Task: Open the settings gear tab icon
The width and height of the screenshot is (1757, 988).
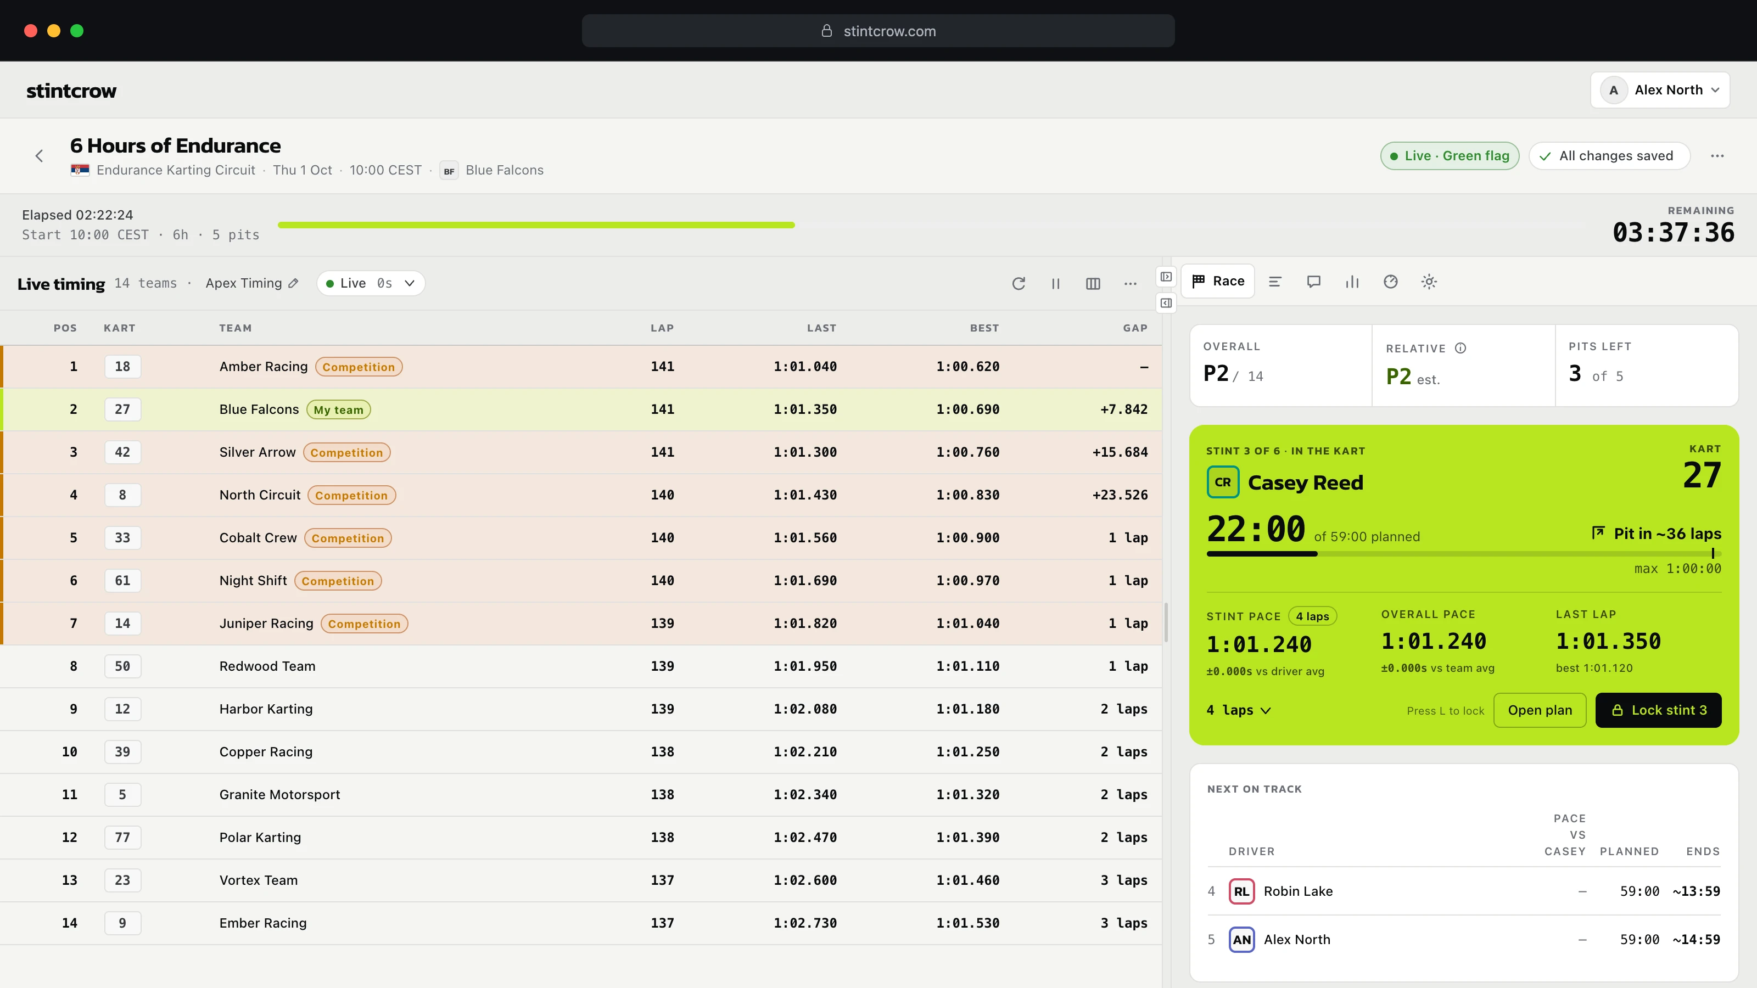Action: 1429,282
